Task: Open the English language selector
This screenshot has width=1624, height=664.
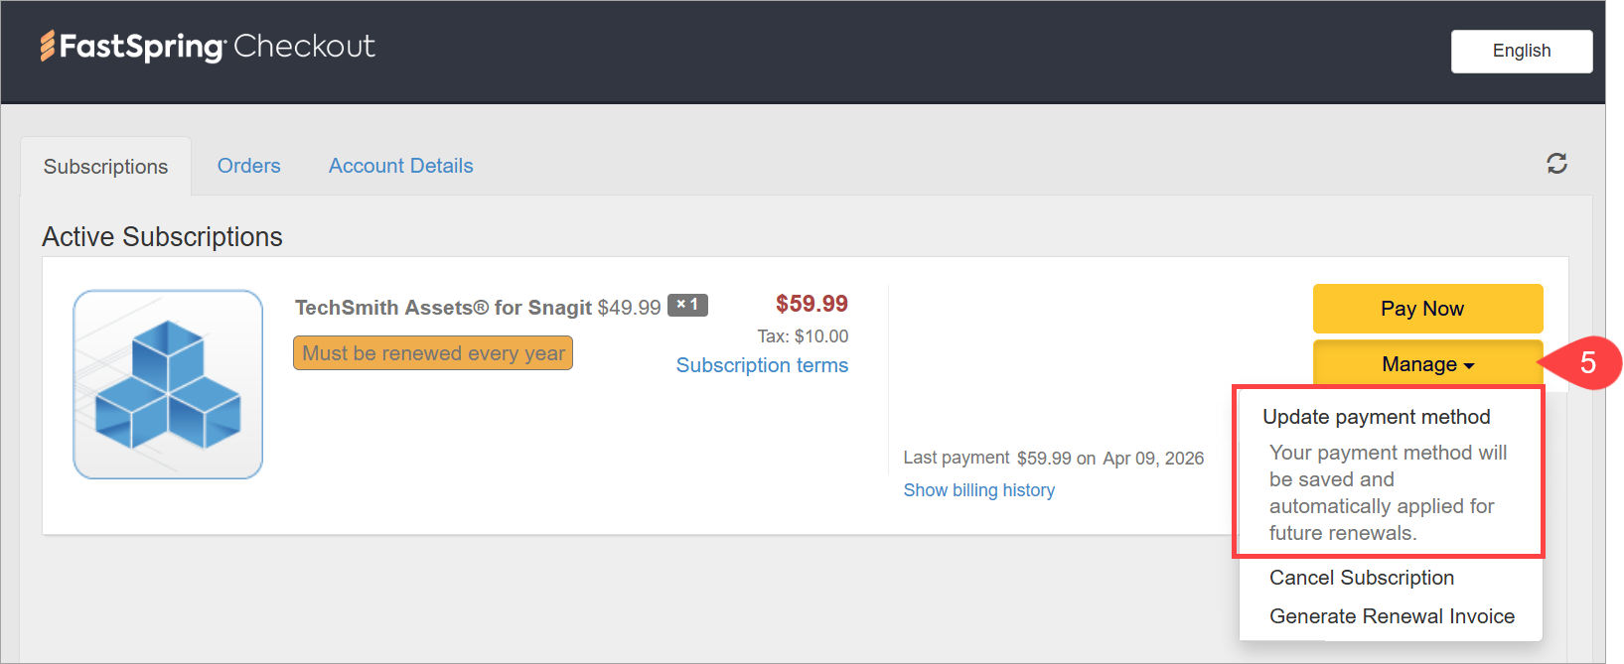Action: 1521,51
